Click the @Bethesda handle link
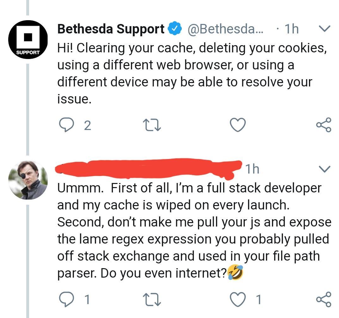This screenshot has width=339, height=318. (x=220, y=29)
